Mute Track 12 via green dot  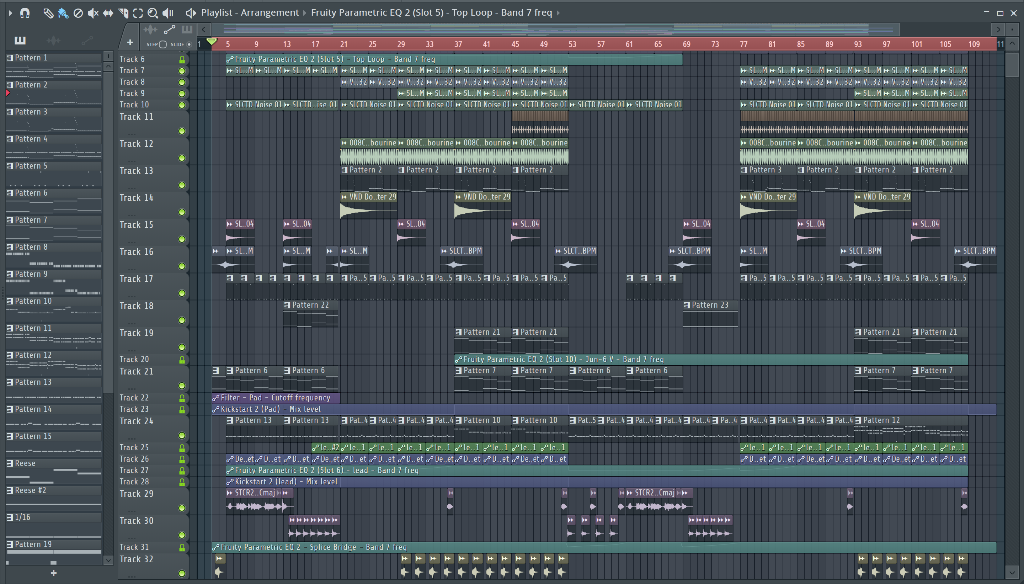(x=182, y=158)
